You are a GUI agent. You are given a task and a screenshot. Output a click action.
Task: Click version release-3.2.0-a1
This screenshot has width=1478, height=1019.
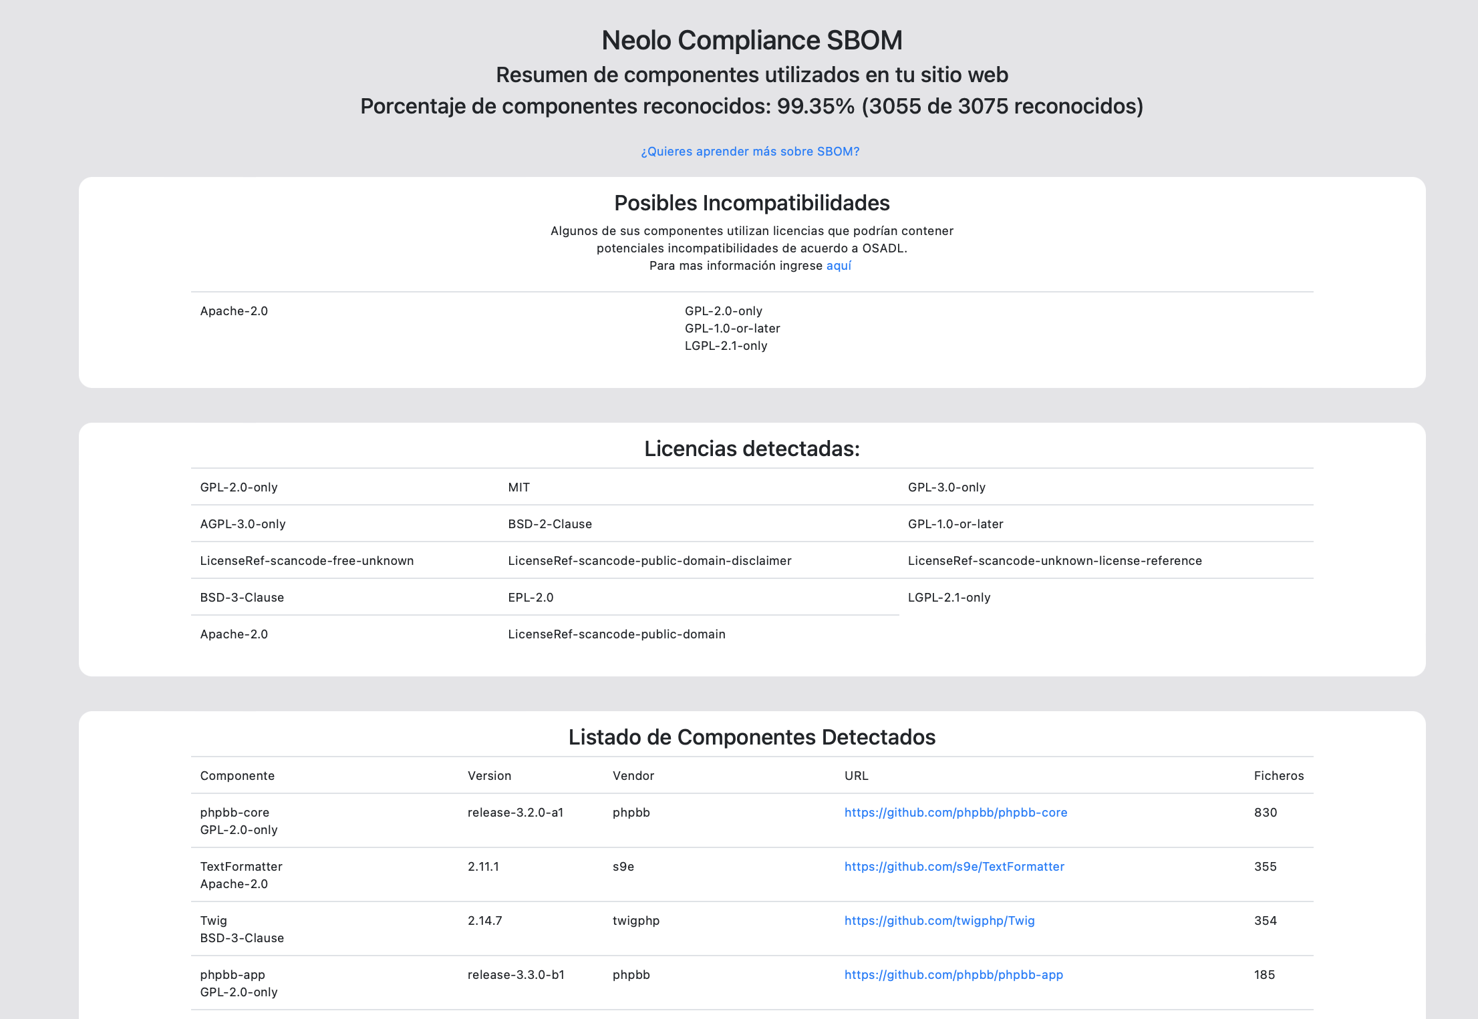point(515,813)
